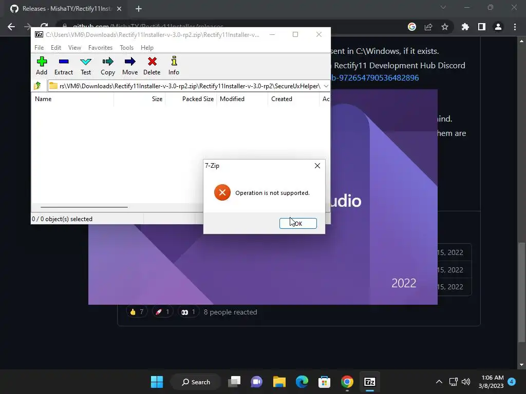Sort file list by Size column
The image size is (526, 394).
tap(140, 99)
